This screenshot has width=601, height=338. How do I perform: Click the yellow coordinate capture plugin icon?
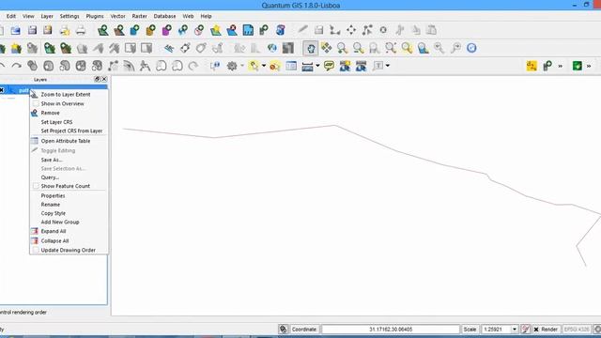(532, 66)
